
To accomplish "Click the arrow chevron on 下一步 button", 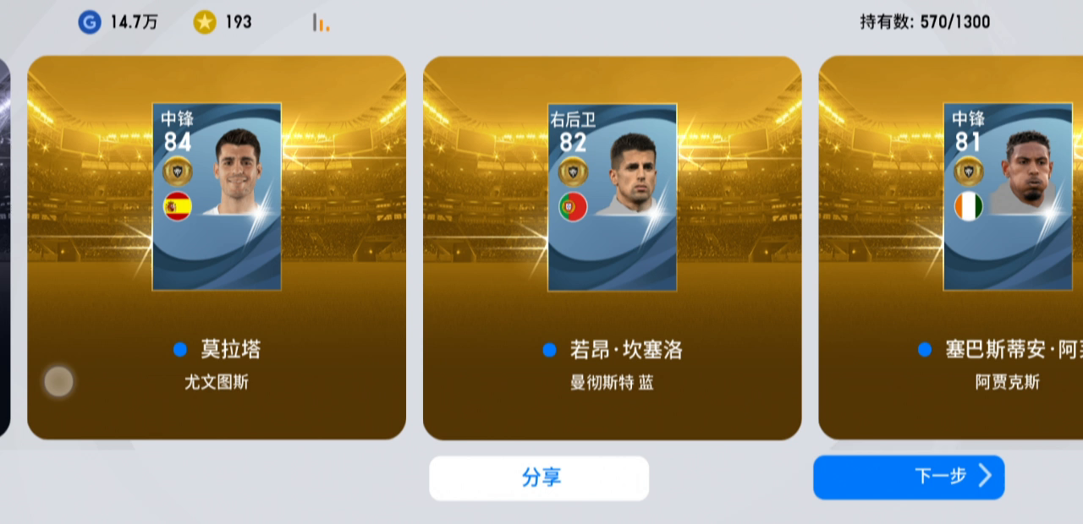I will pos(985,476).
